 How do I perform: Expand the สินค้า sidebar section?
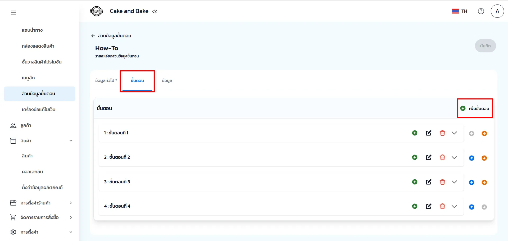tap(71, 141)
